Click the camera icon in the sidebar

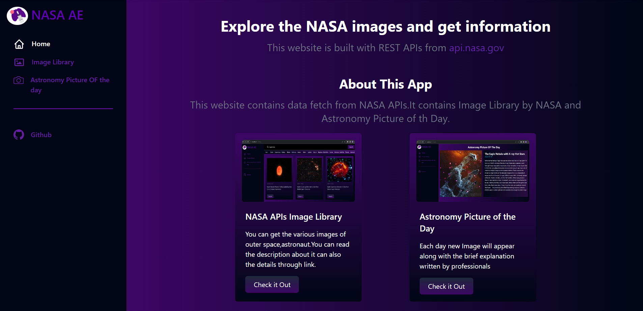[19, 80]
